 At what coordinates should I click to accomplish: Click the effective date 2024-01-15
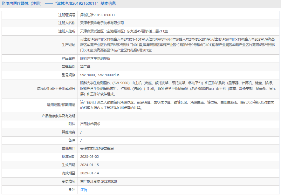click(90, 165)
